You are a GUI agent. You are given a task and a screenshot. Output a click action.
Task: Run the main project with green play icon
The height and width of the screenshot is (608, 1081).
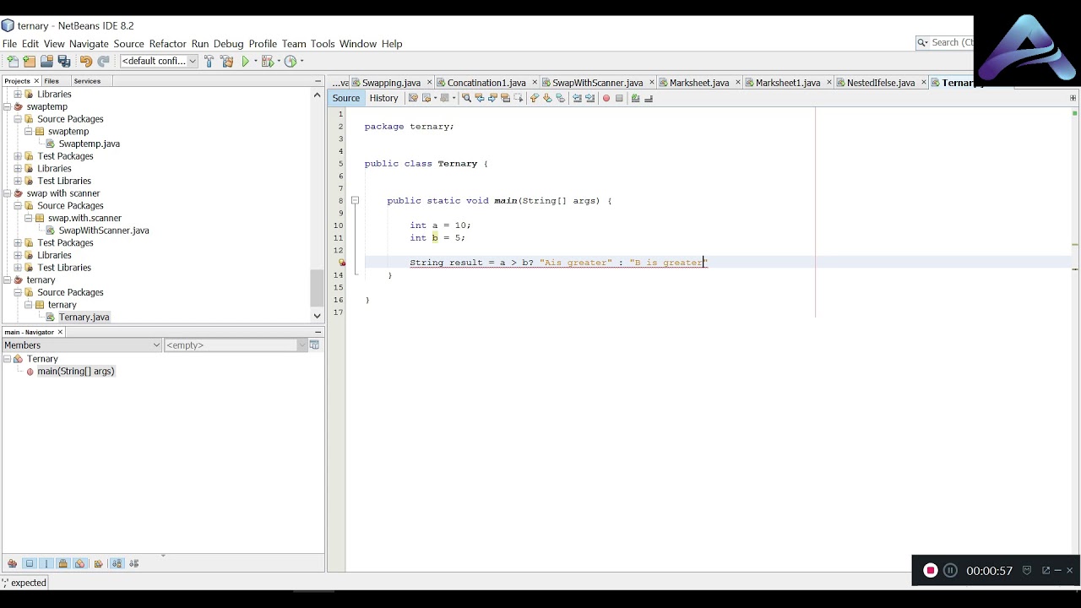[246, 61]
